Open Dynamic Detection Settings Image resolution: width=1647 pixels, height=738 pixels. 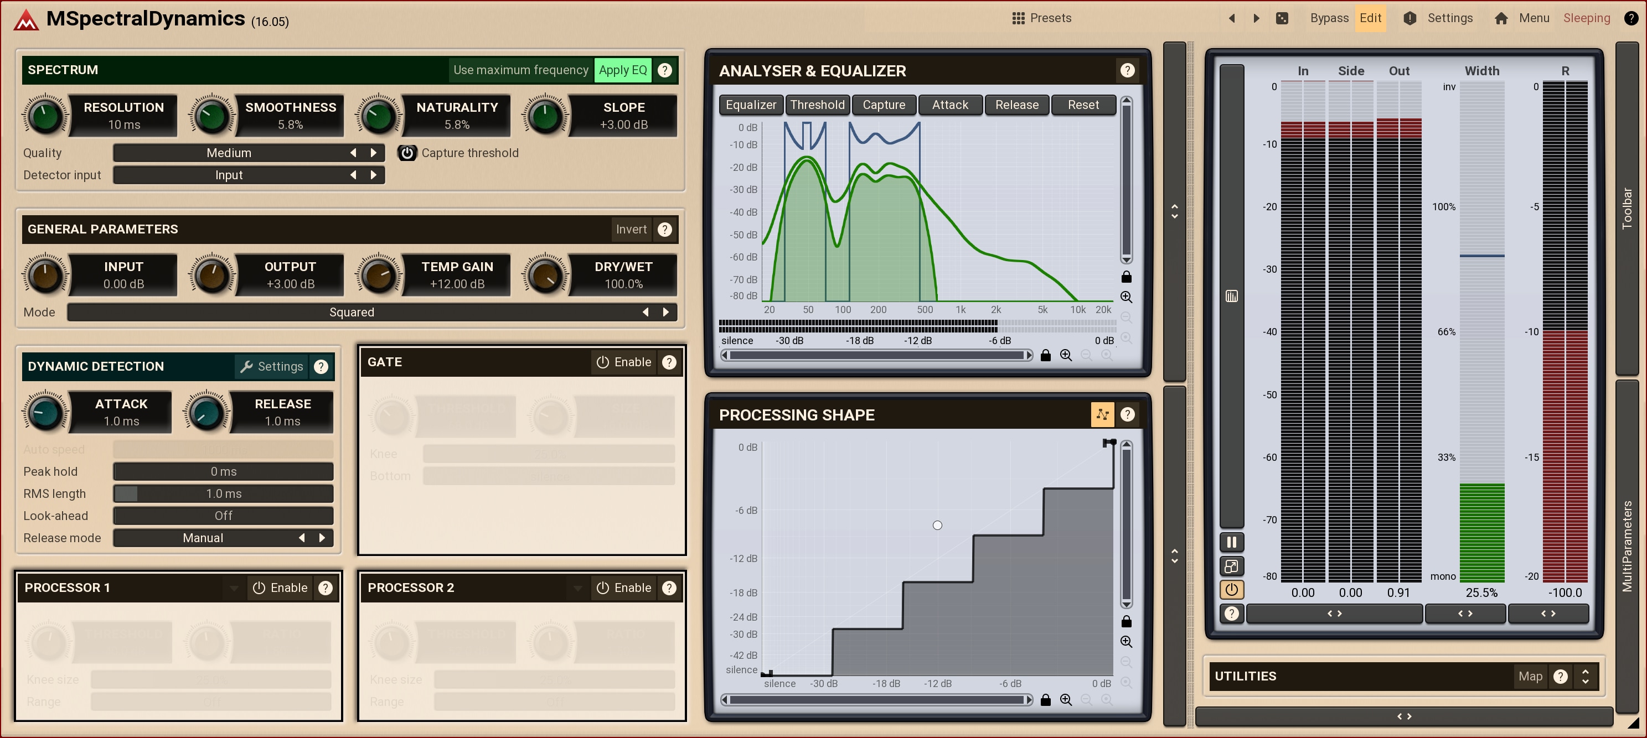click(271, 367)
